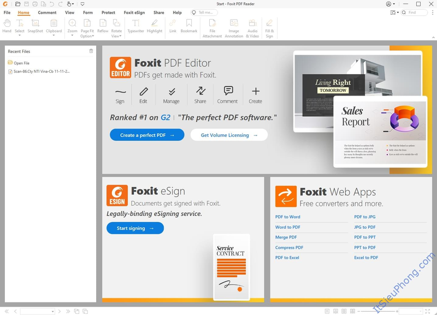Add a File Attachment

point(212,28)
